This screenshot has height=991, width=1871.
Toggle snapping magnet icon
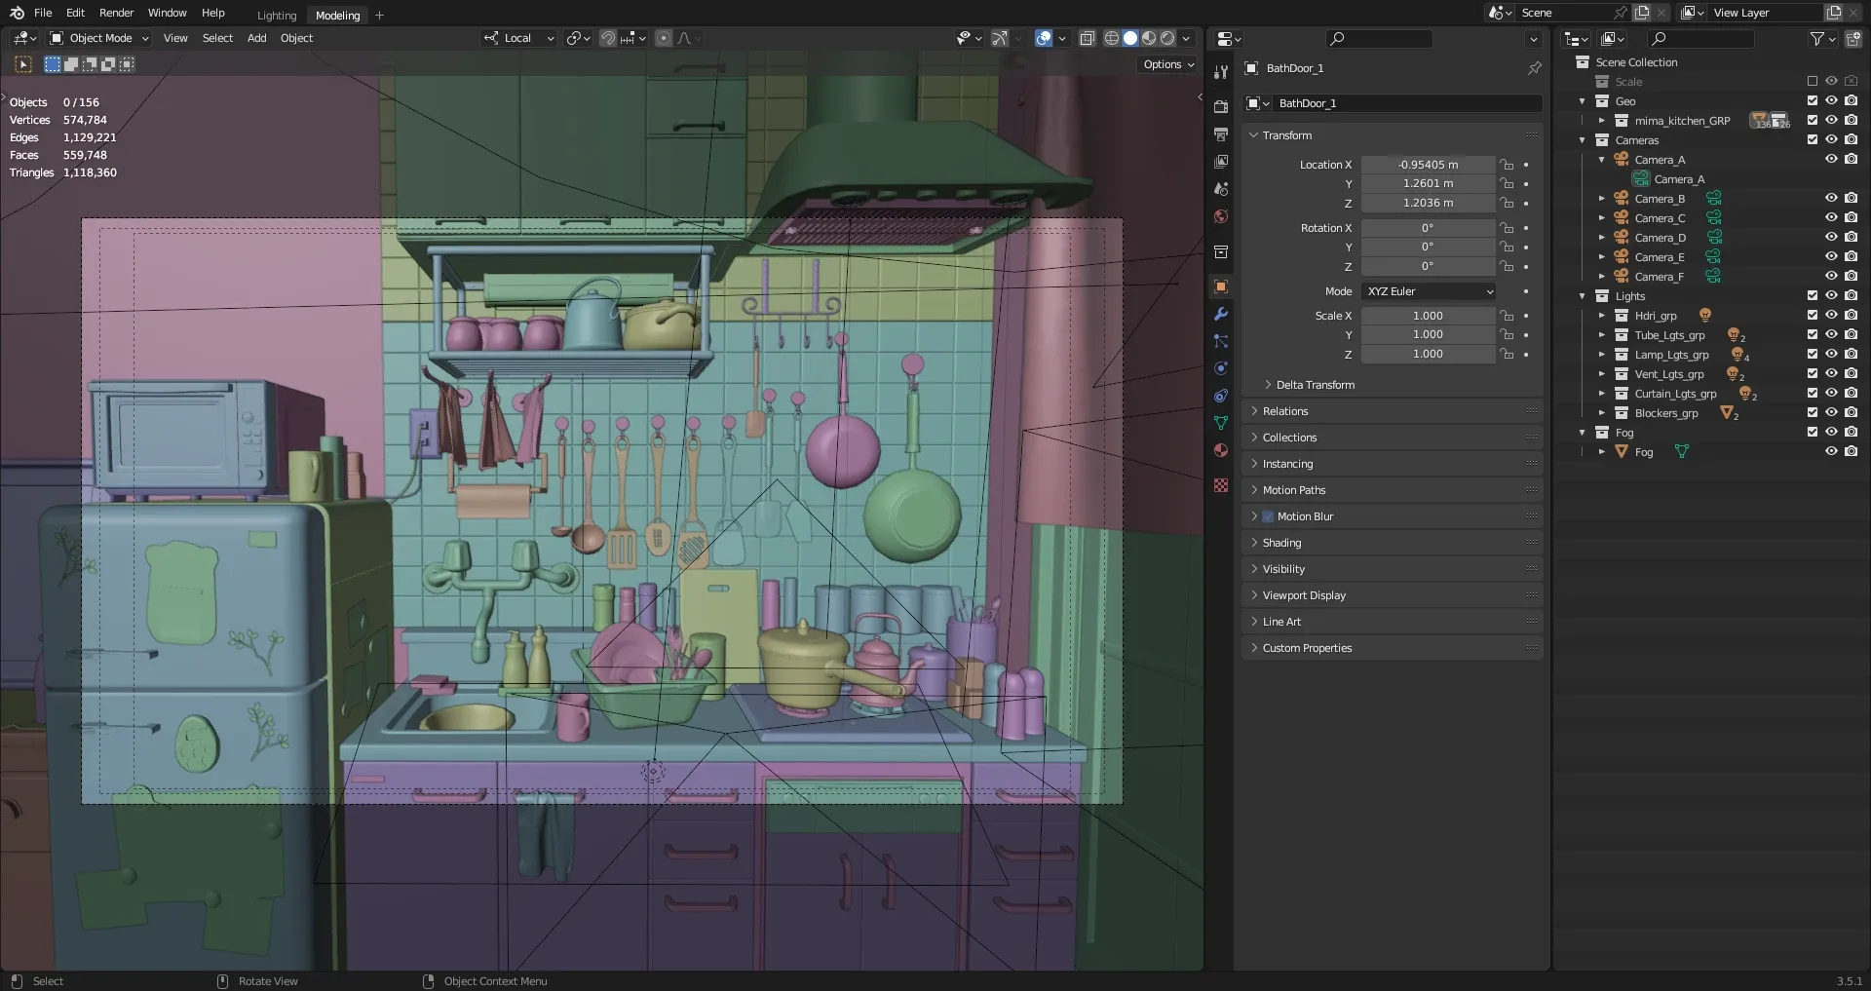pyautogui.click(x=608, y=38)
